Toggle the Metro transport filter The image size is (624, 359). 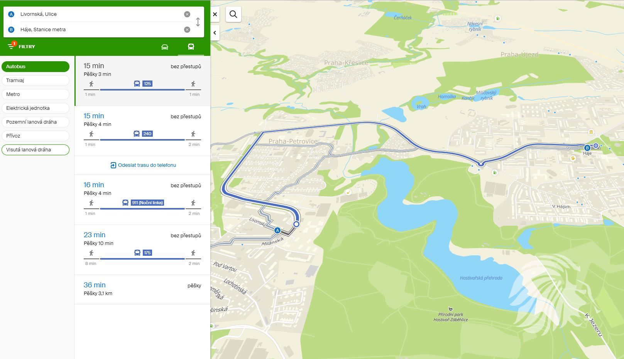pos(35,94)
